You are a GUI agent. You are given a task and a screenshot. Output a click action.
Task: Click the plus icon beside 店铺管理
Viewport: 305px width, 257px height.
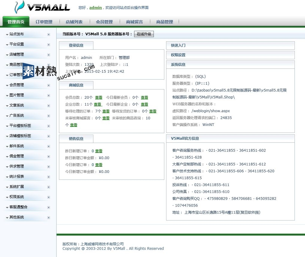pyautogui.click(x=48, y=55)
